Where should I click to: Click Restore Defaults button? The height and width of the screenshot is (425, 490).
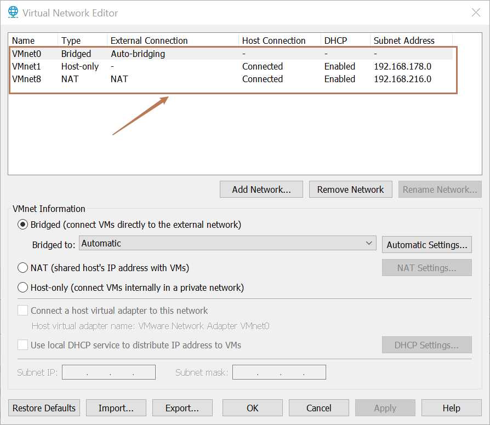click(x=44, y=408)
